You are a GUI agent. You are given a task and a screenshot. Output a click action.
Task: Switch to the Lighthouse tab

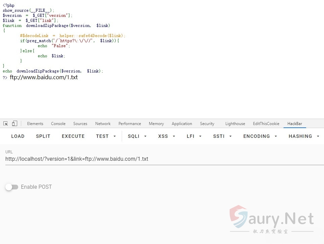[x=235, y=124]
